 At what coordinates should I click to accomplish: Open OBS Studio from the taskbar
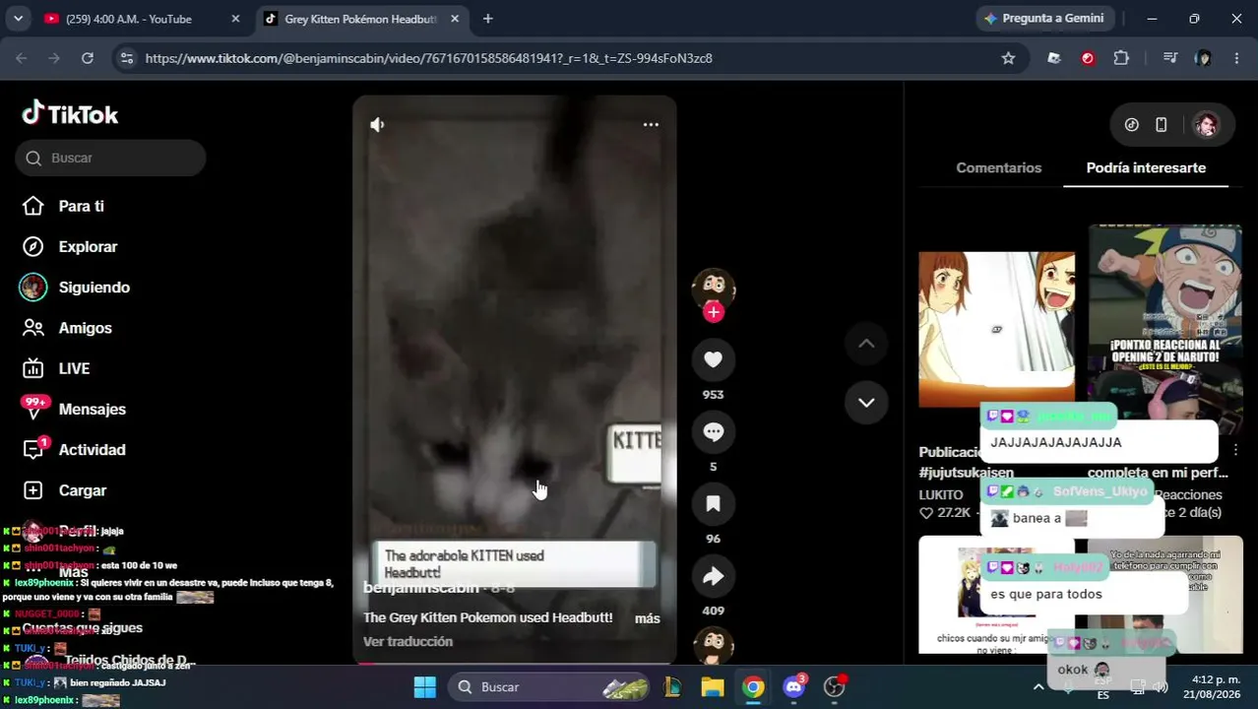tap(835, 686)
